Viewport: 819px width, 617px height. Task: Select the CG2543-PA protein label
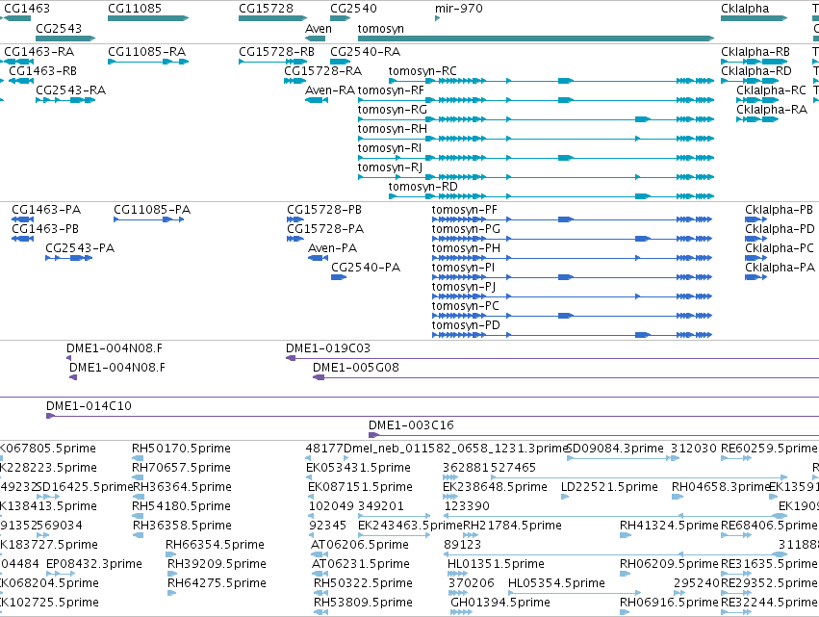(80, 247)
